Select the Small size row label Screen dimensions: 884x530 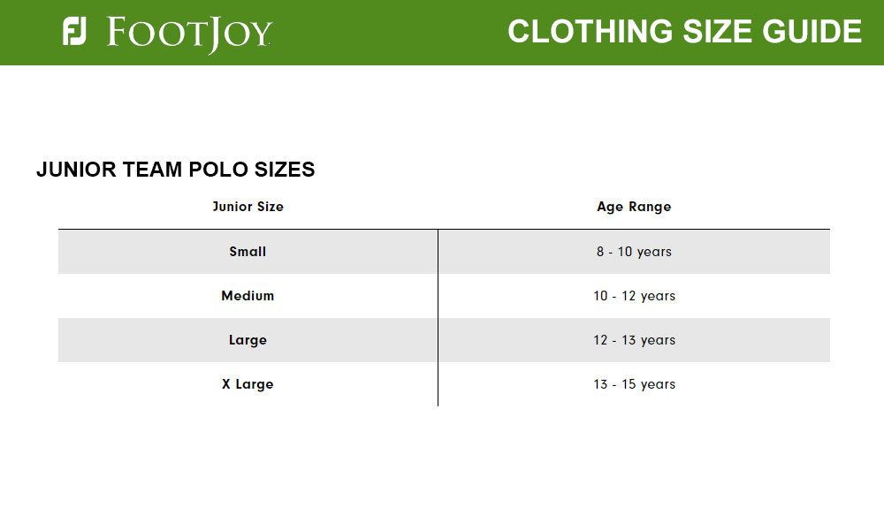tap(248, 252)
